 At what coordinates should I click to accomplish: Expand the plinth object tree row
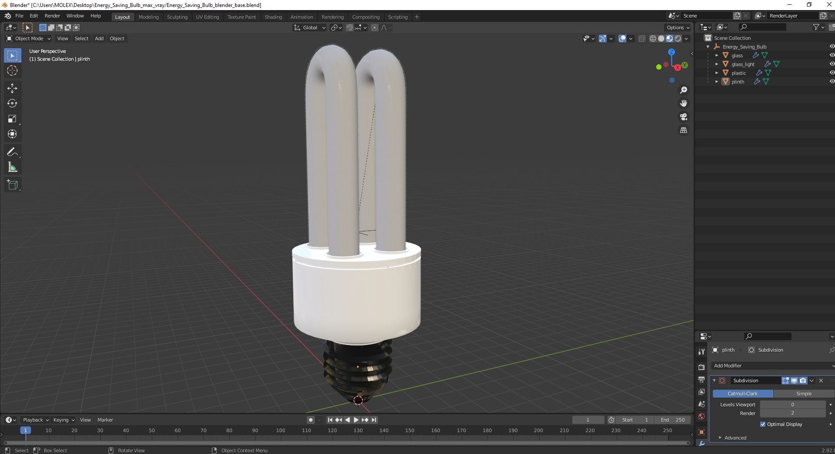coord(716,81)
